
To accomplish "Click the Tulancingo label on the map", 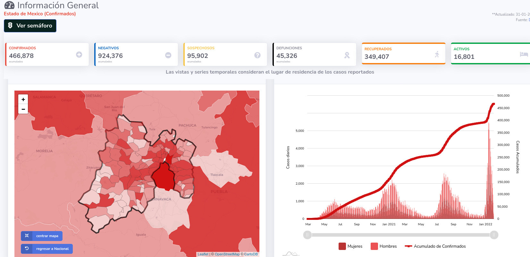I will click(209, 127).
